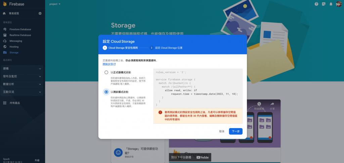Click the red warning icon in alert
Viewport: 344px width, 163px height.
coord(160,112)
